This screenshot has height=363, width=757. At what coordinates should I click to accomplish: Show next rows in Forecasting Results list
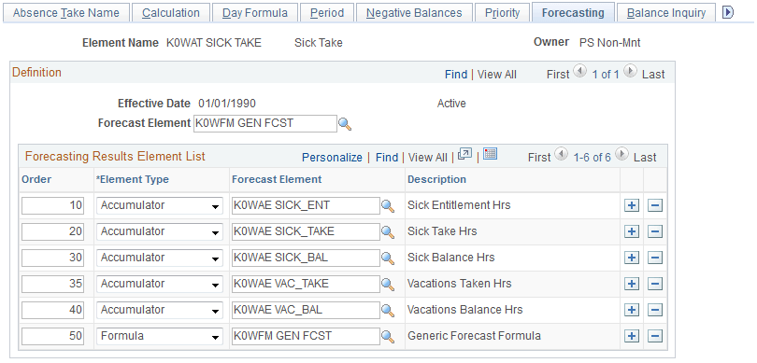622,155
